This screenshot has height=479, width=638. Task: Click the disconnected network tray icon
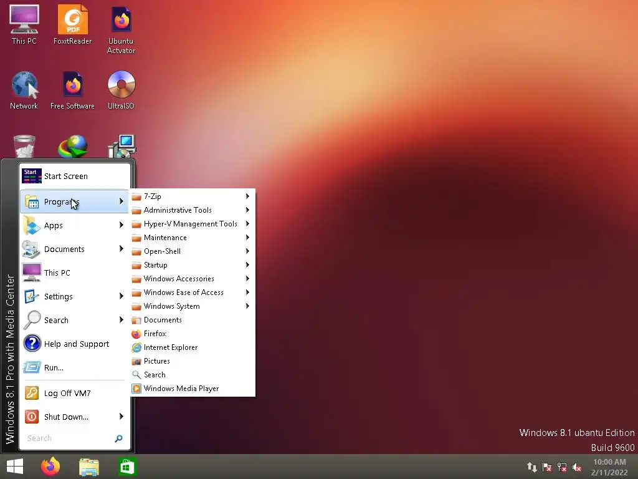coord(562,467)
